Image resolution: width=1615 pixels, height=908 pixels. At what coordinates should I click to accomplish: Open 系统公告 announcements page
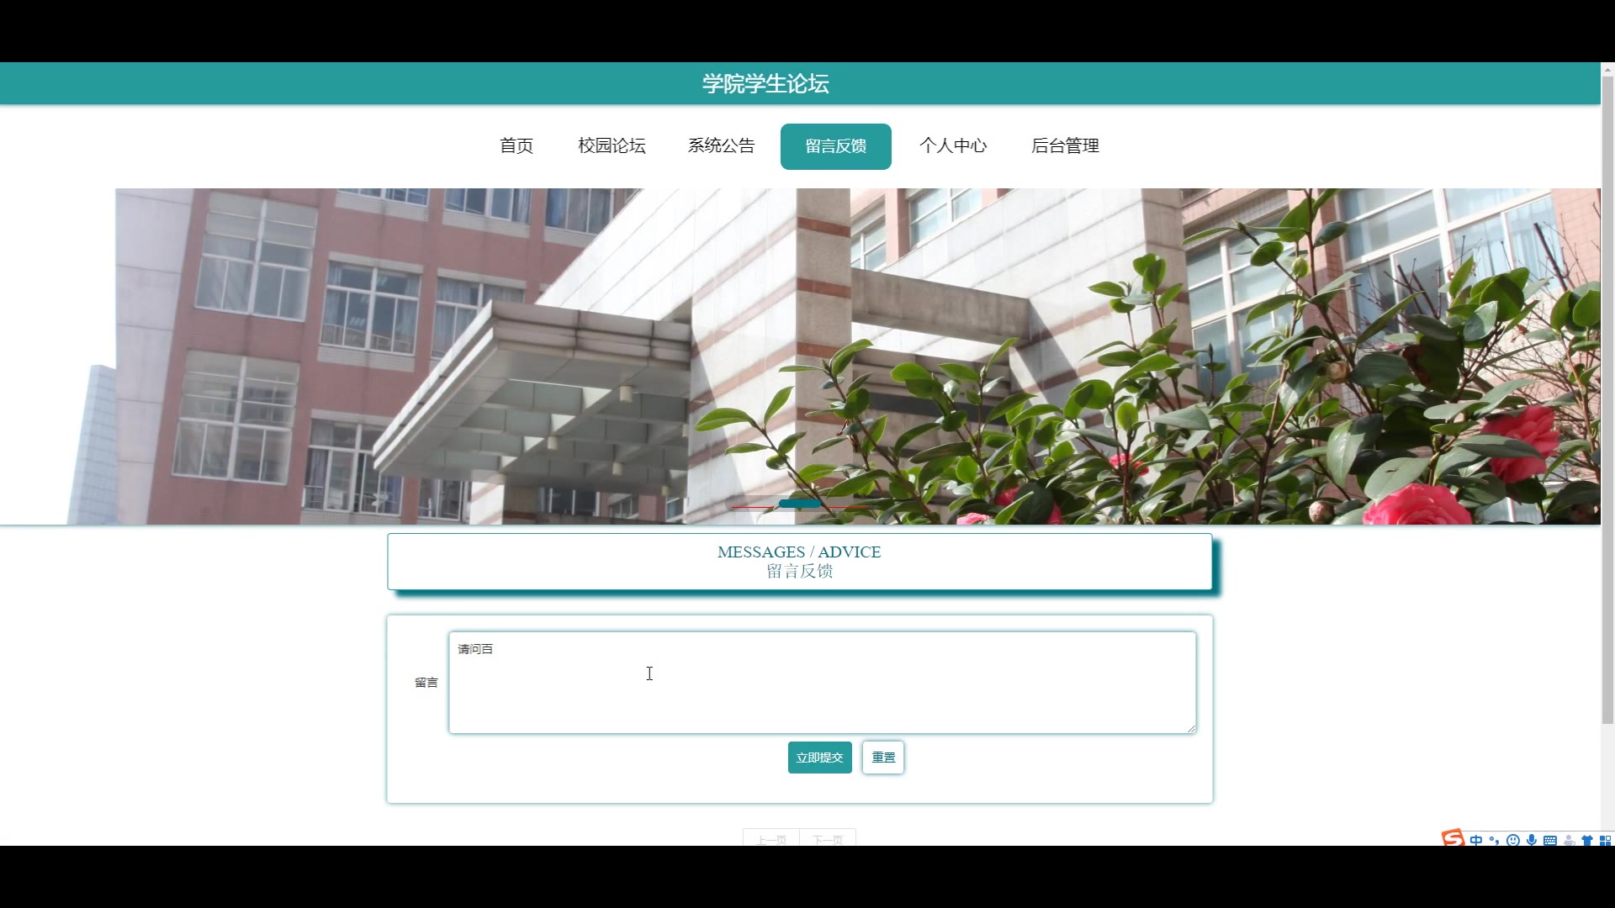721,146
